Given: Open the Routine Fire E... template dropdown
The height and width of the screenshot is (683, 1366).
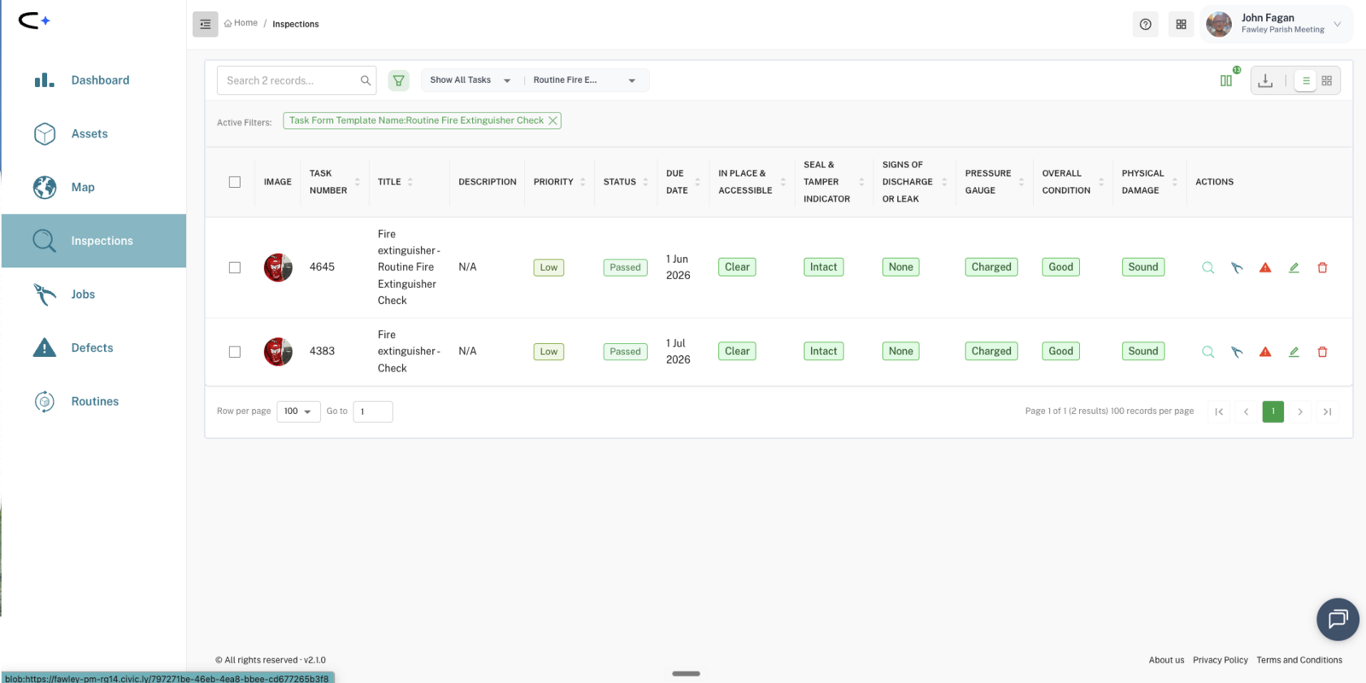Looking at the screenshot, I should [585, 80].
